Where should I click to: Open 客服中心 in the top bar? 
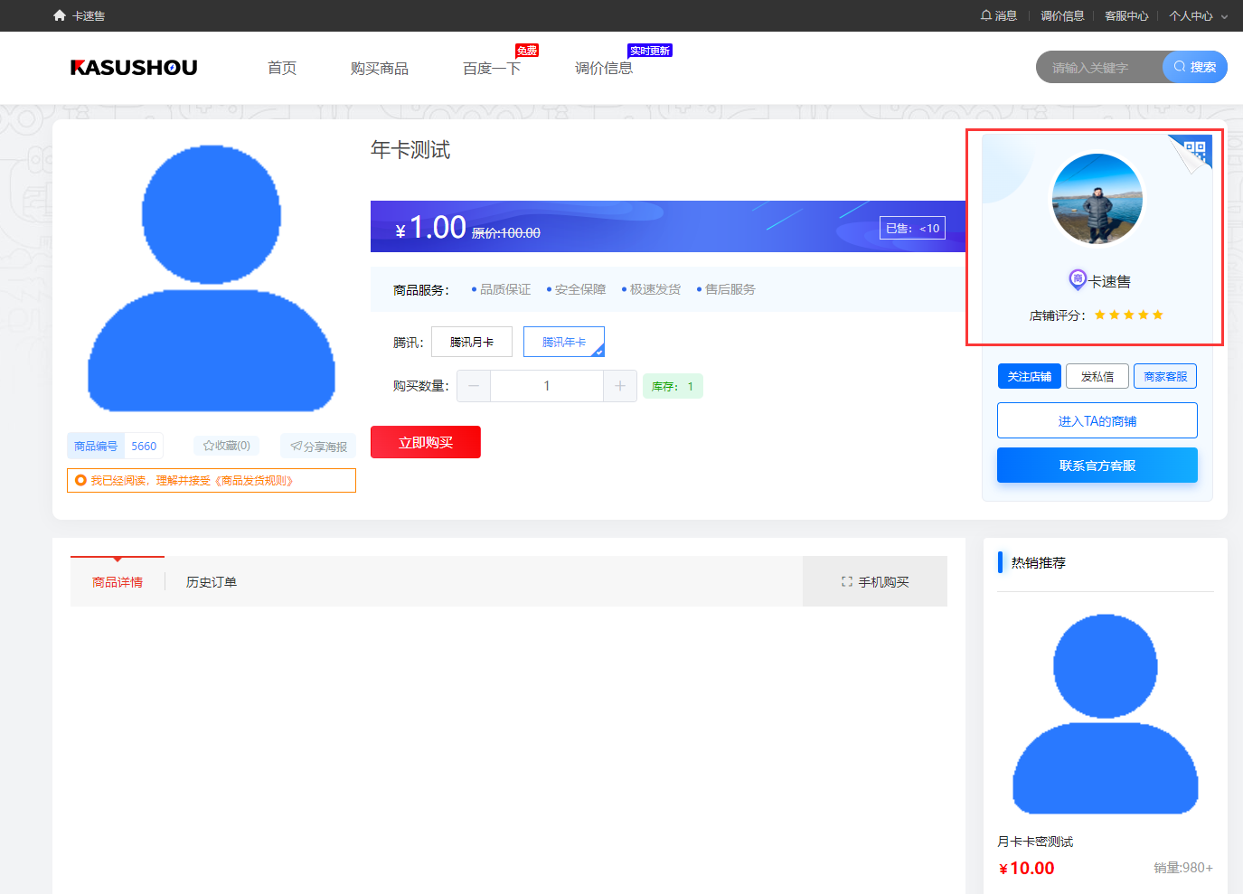[1126, 15]
